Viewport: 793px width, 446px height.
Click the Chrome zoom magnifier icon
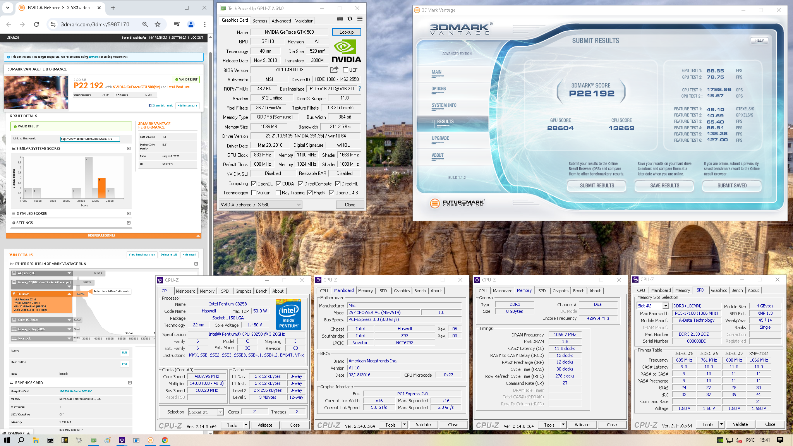[x=145, y=24]
